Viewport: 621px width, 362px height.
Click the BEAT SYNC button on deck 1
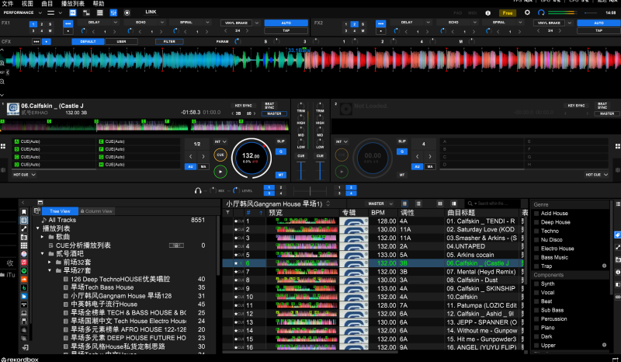point(269,106)
